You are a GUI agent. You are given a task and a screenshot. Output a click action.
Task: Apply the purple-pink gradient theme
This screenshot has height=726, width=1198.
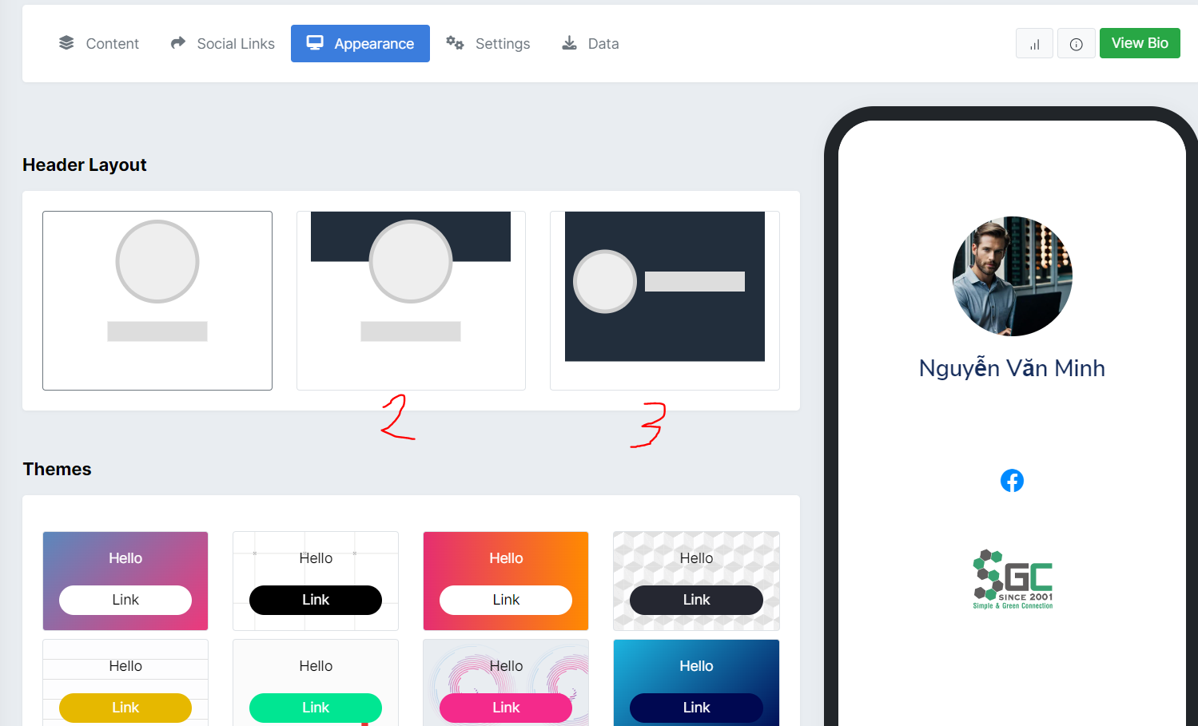coord(125,581)
